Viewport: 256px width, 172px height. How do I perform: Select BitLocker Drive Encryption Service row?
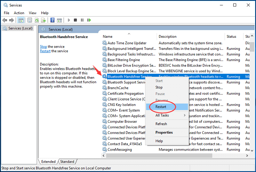[x=176, y=66]
